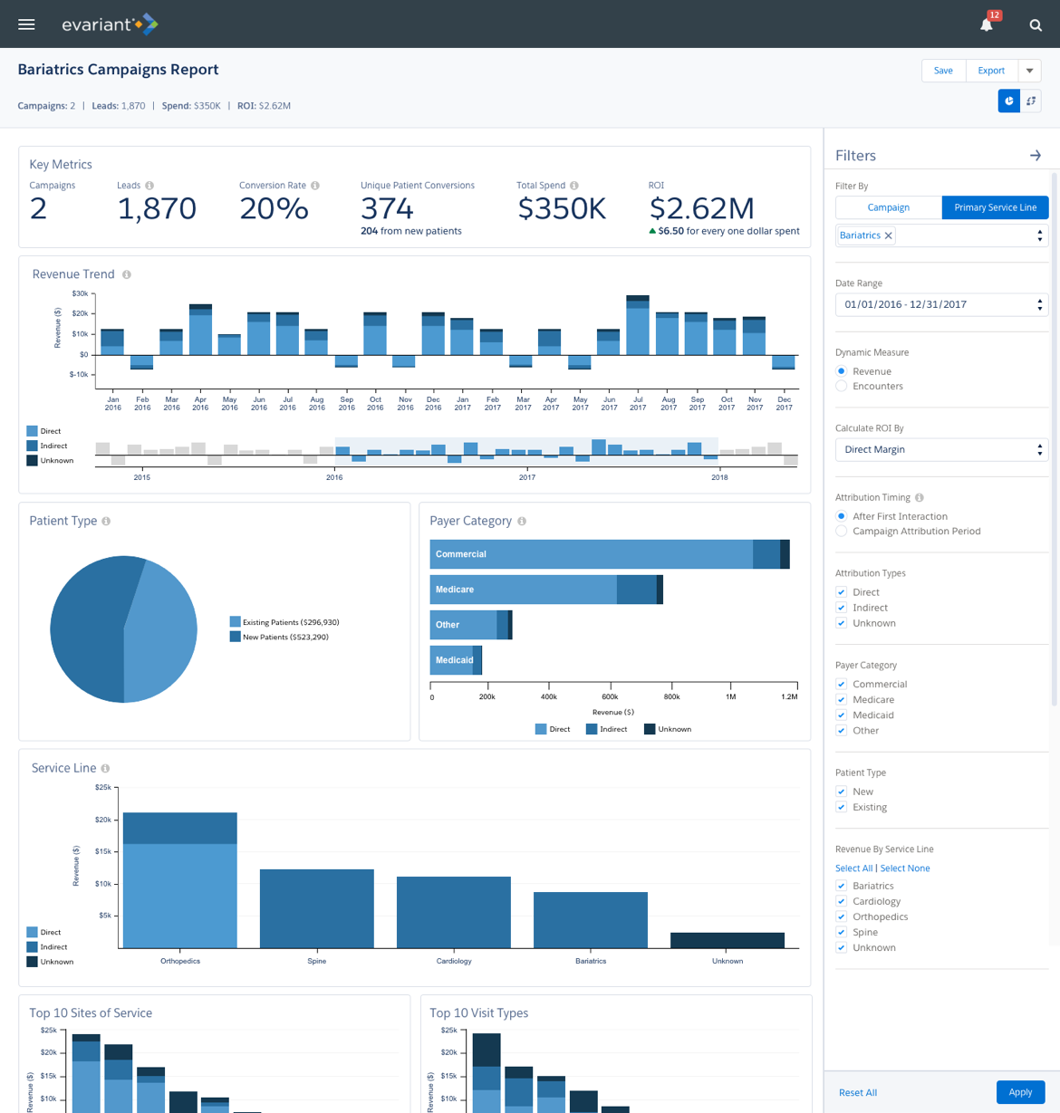This screenshot has height=1113, width=1060.
Task: Remove the Bariatrics filter tag
Action: (x=889, y=235)
